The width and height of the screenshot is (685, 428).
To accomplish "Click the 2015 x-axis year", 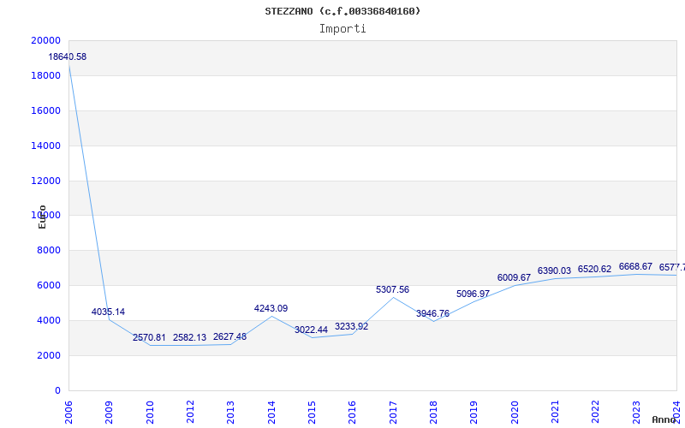I will click(312, 412).
